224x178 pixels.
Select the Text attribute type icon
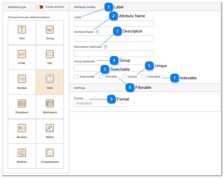point(22,30)
